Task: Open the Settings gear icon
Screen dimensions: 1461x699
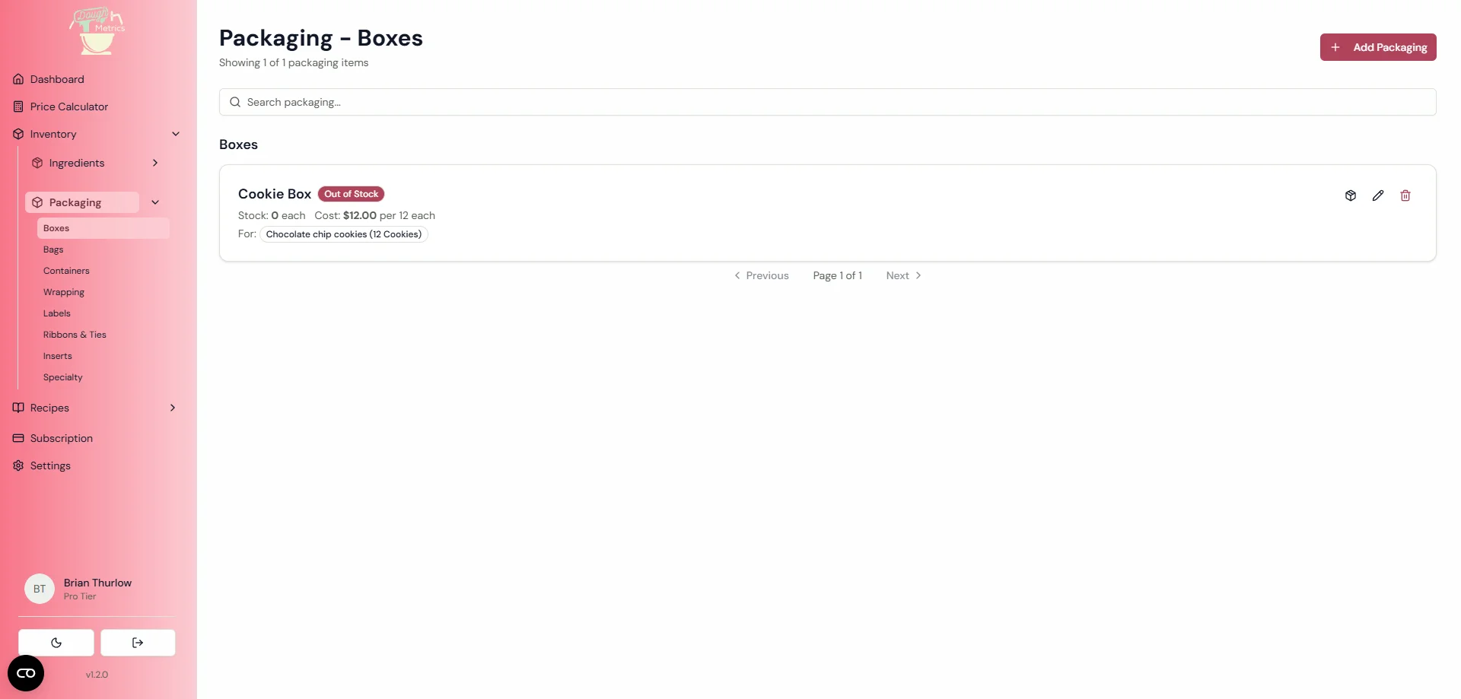Action: click(18, 465)
